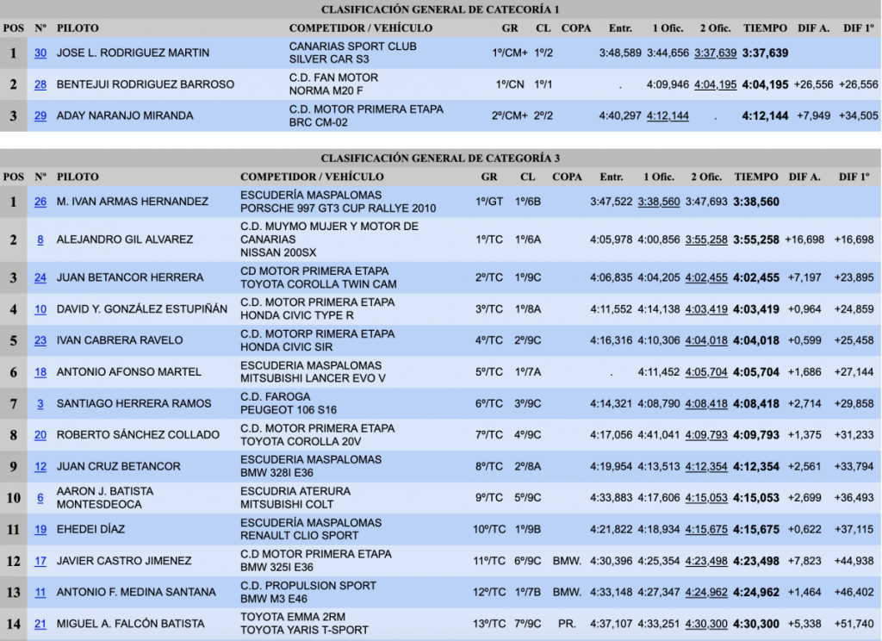
Task: Open number 20 link for Roberto Sánchez Collado
Action: tap(40, 435)
